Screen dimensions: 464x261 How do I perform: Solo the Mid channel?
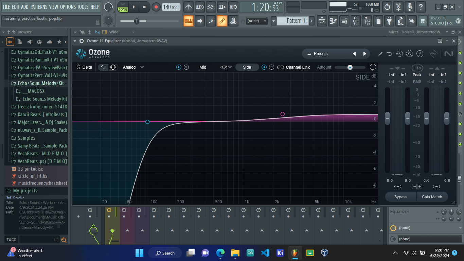(186, 67)
